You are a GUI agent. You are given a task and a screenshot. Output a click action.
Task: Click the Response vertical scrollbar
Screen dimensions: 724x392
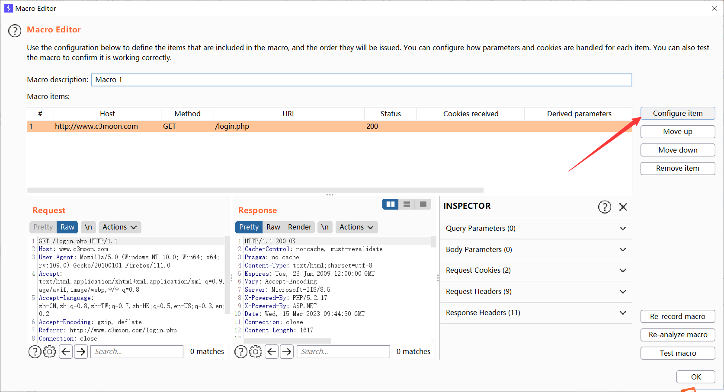[x=434, y=242]
